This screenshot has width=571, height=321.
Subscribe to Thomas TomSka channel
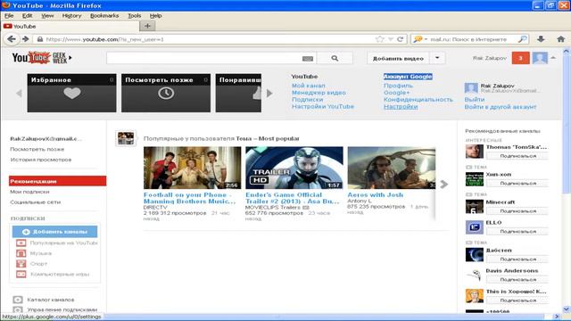(x=517, y=156)
